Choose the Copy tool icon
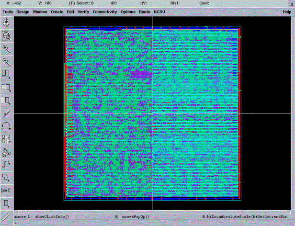Viewport: 295px width, 226px height. click(7, 87)
